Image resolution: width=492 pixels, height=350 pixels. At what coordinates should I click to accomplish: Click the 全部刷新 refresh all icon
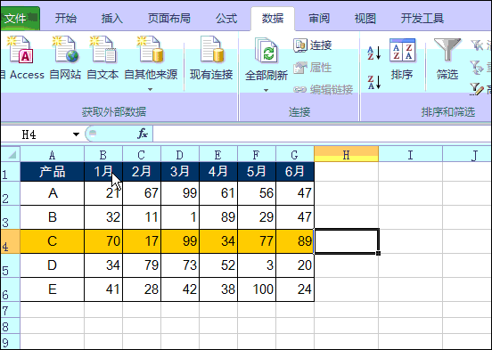(x=266, y=50)
